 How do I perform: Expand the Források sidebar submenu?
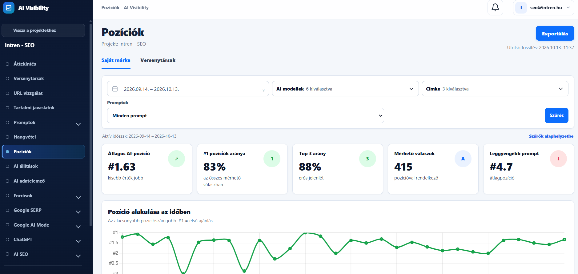78,197
